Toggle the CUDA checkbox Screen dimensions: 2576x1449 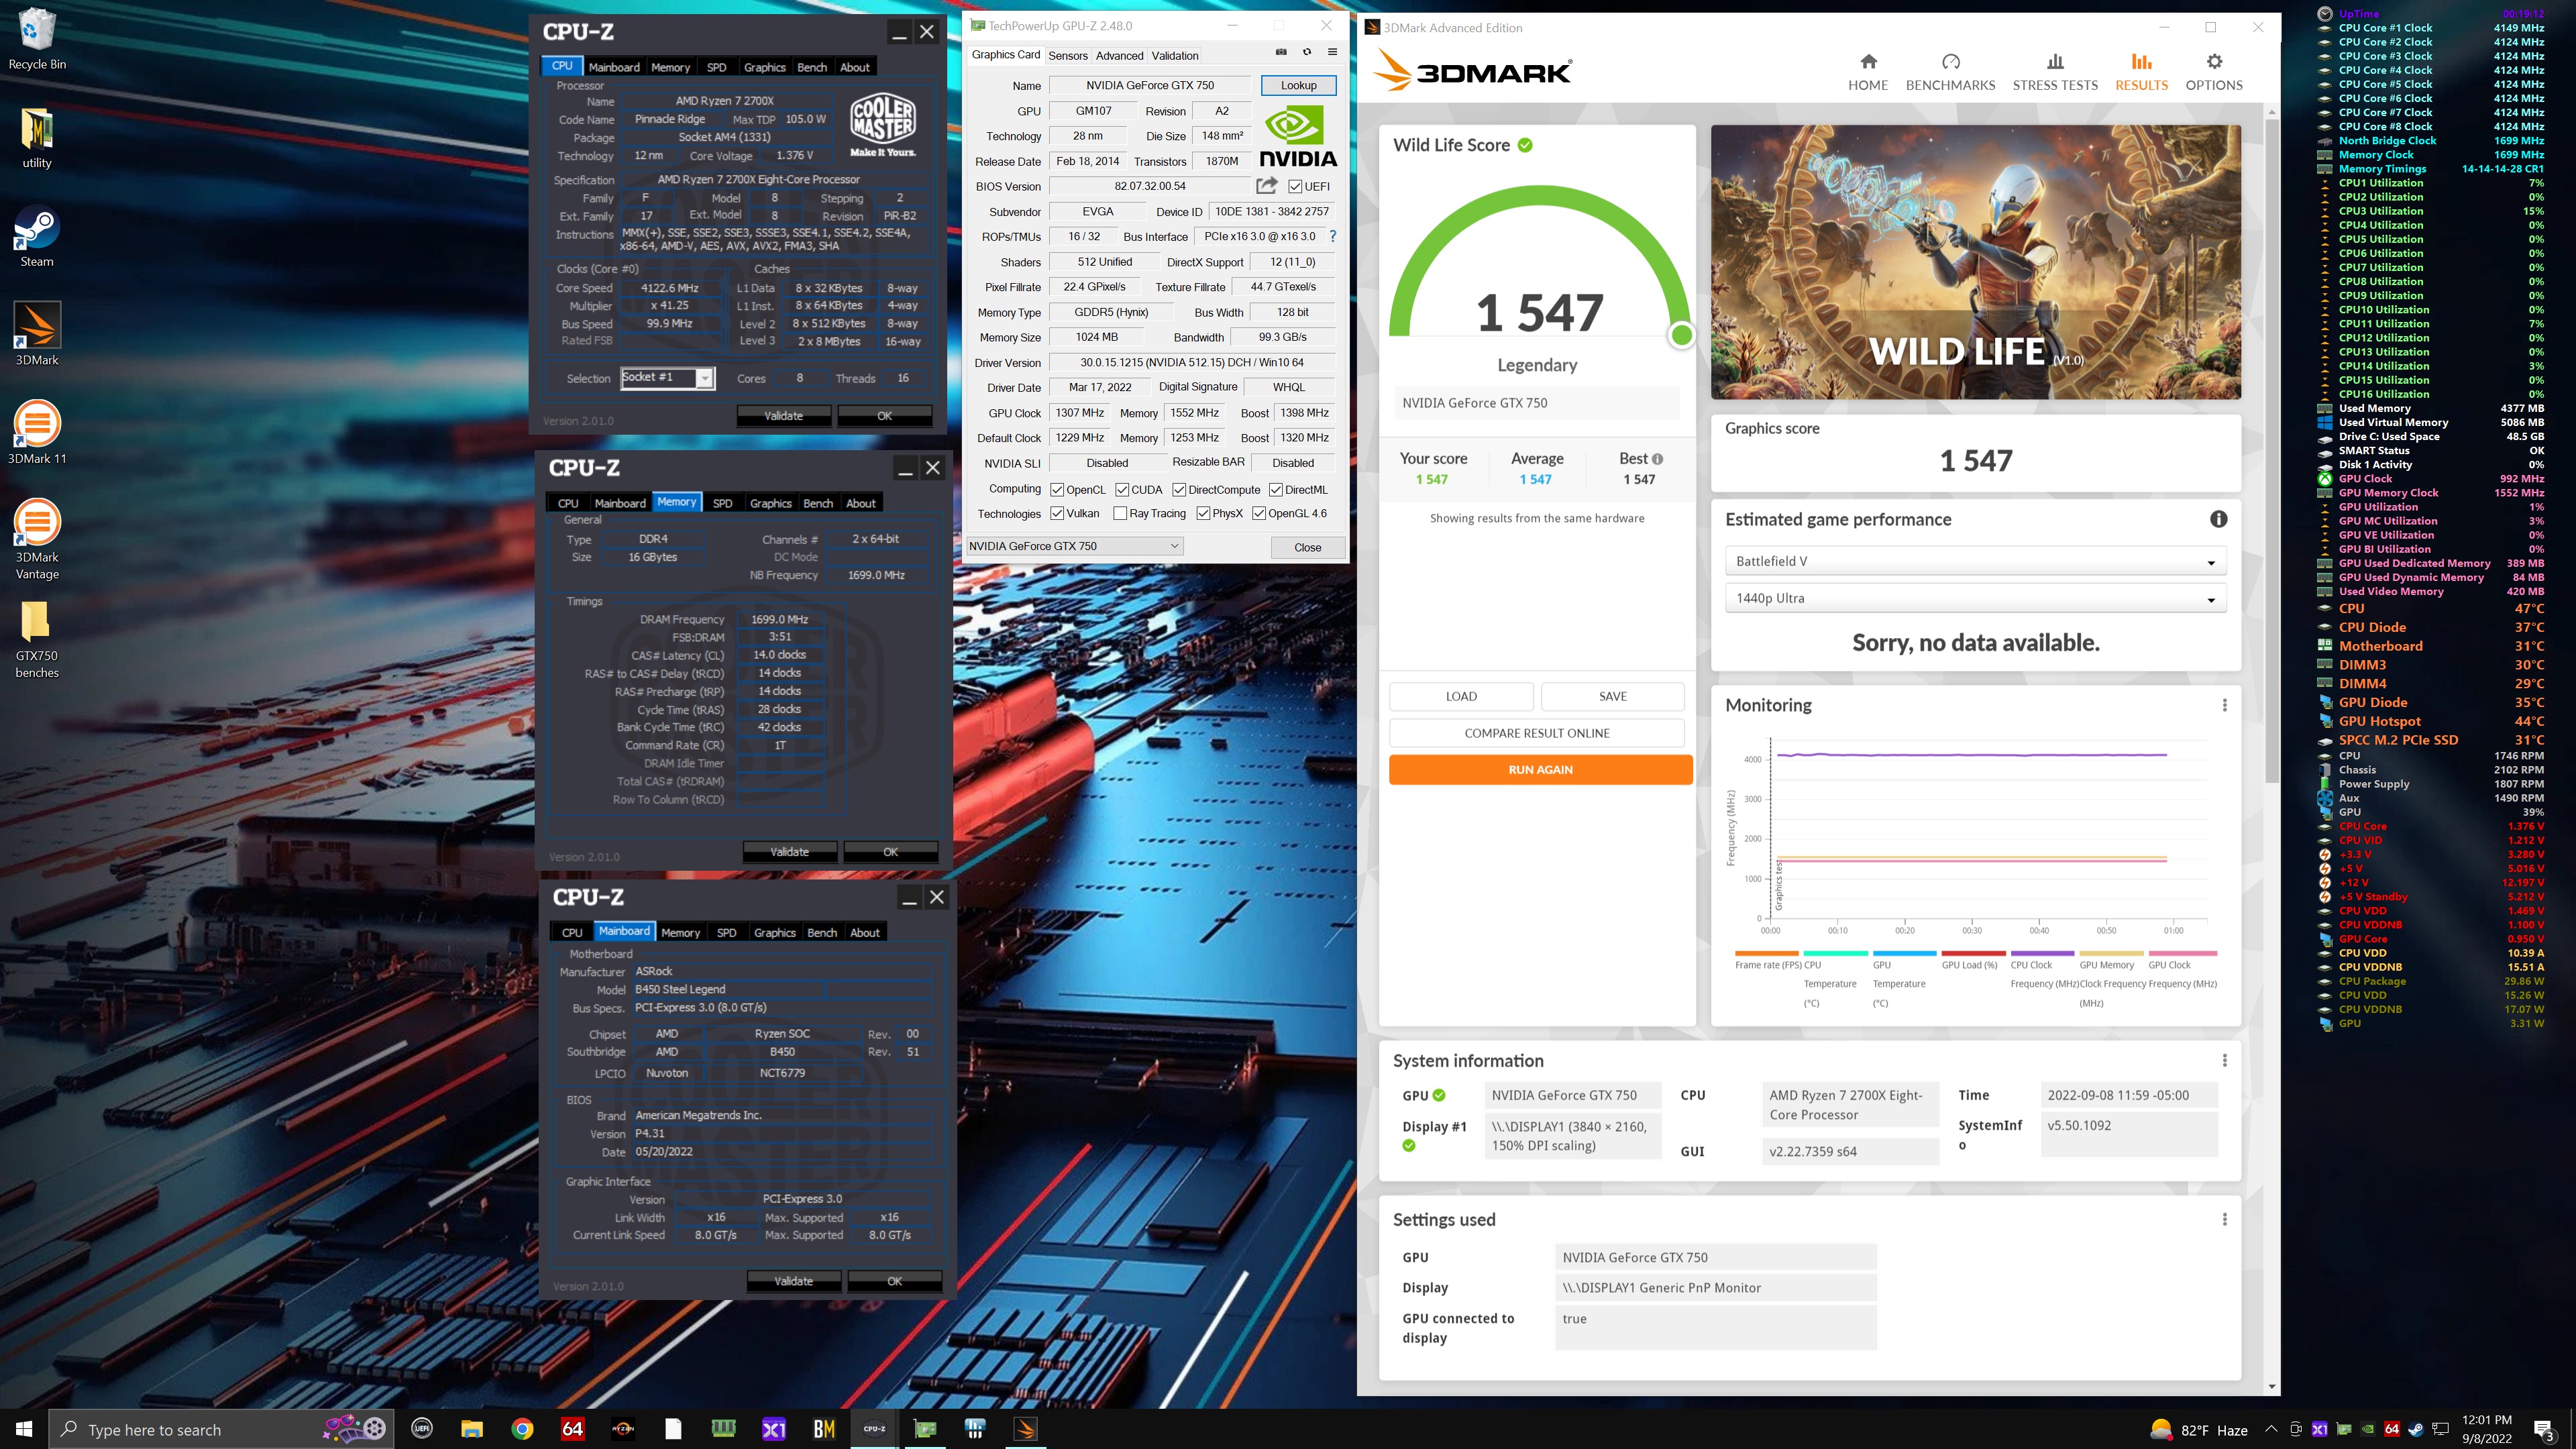click(x=1122, y=490)
